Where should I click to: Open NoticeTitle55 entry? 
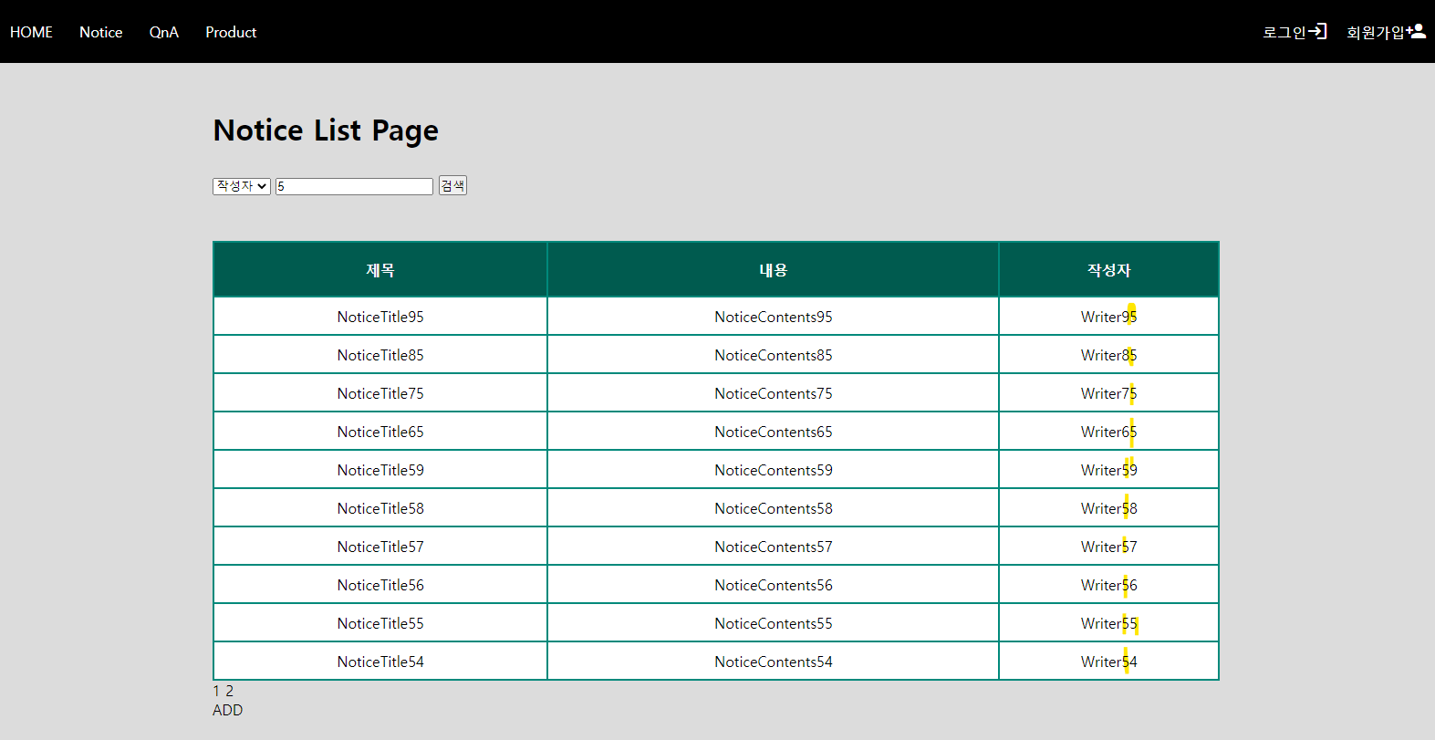[x=380, y=623]
